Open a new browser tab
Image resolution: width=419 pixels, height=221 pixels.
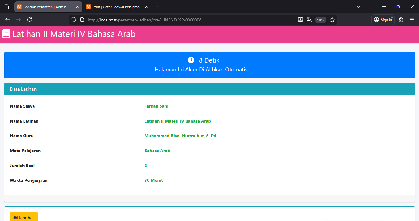point(158,7)
